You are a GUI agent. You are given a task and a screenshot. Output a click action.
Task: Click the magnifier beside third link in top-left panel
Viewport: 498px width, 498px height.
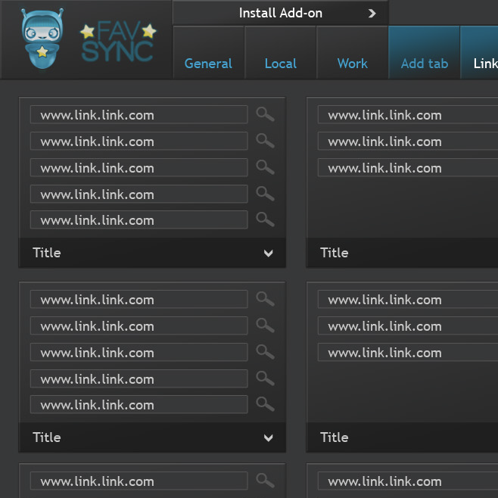pyautogui.click(x=265, y=167)
